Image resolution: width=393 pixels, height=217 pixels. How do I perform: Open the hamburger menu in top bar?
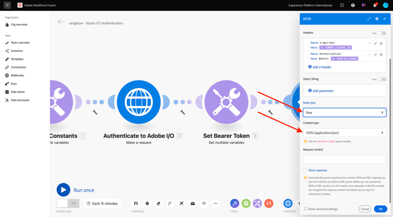click(7, 5)
